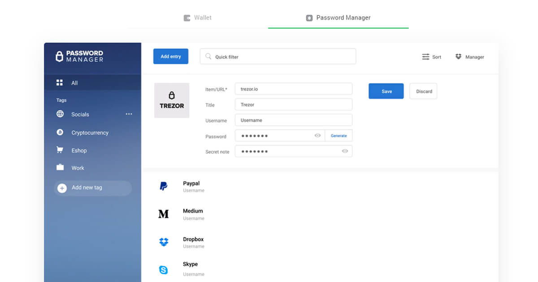Click the Tags heading in sidebar
Image resolution: width=538 pixels, height=282 pixels.
(x=61, y=100)
